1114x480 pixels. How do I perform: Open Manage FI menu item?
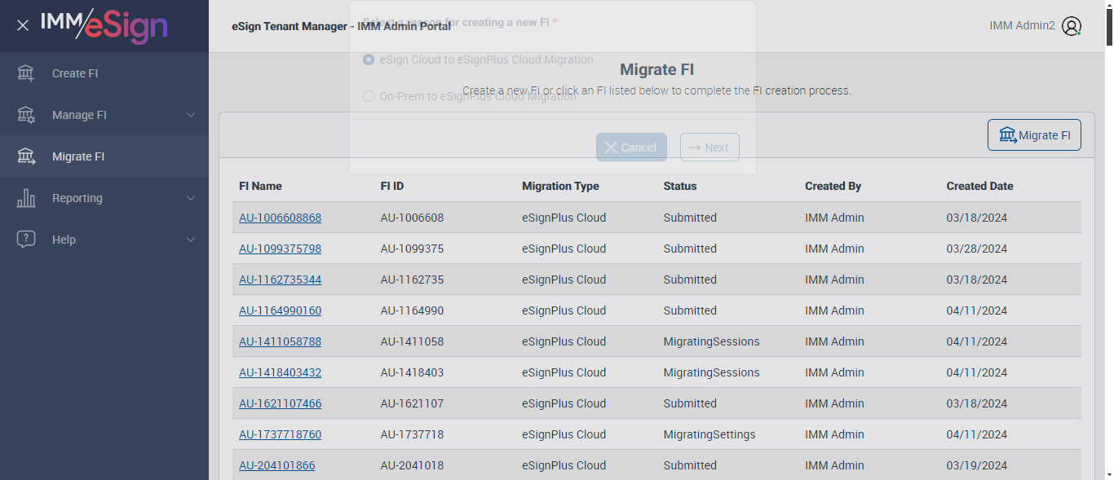pos(104,115)
